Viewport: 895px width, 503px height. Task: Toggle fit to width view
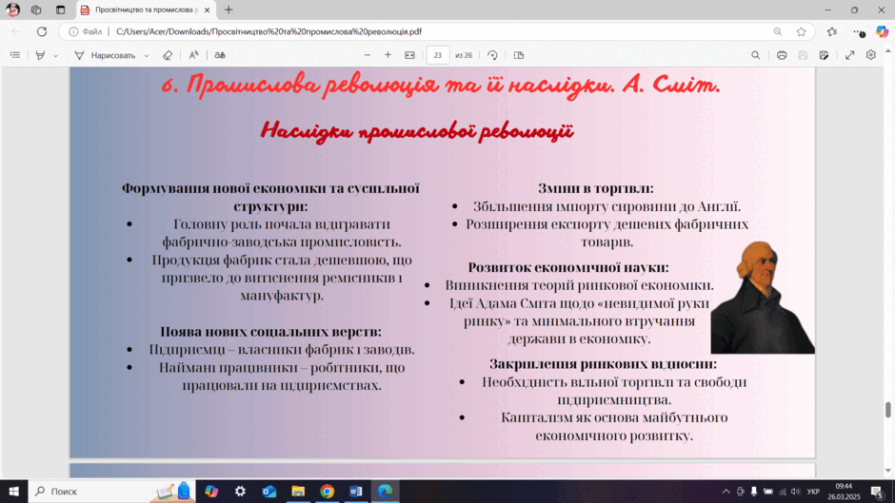coord(409,55)
